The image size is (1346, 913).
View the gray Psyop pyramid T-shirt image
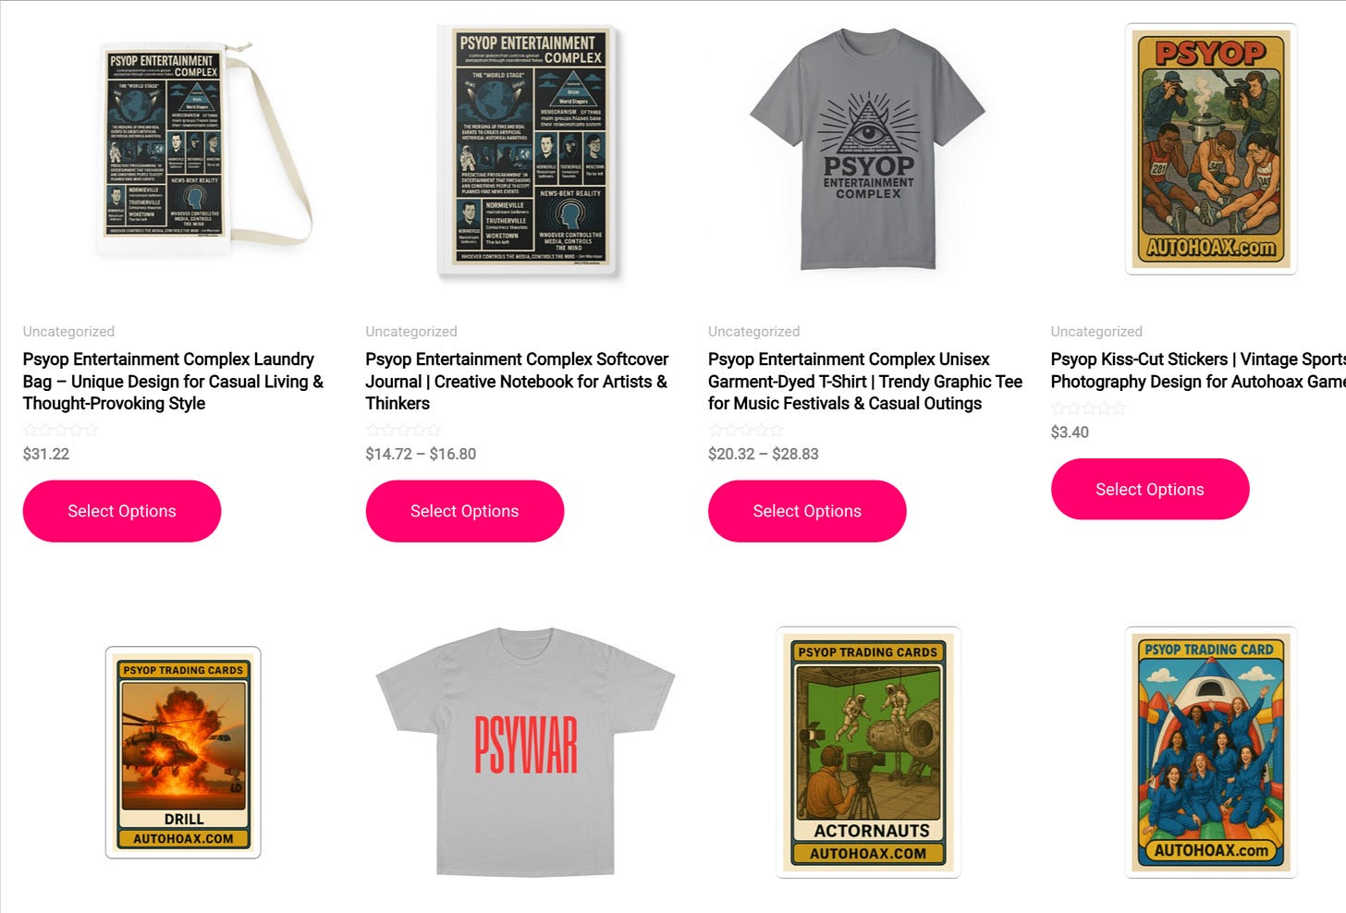868,150
